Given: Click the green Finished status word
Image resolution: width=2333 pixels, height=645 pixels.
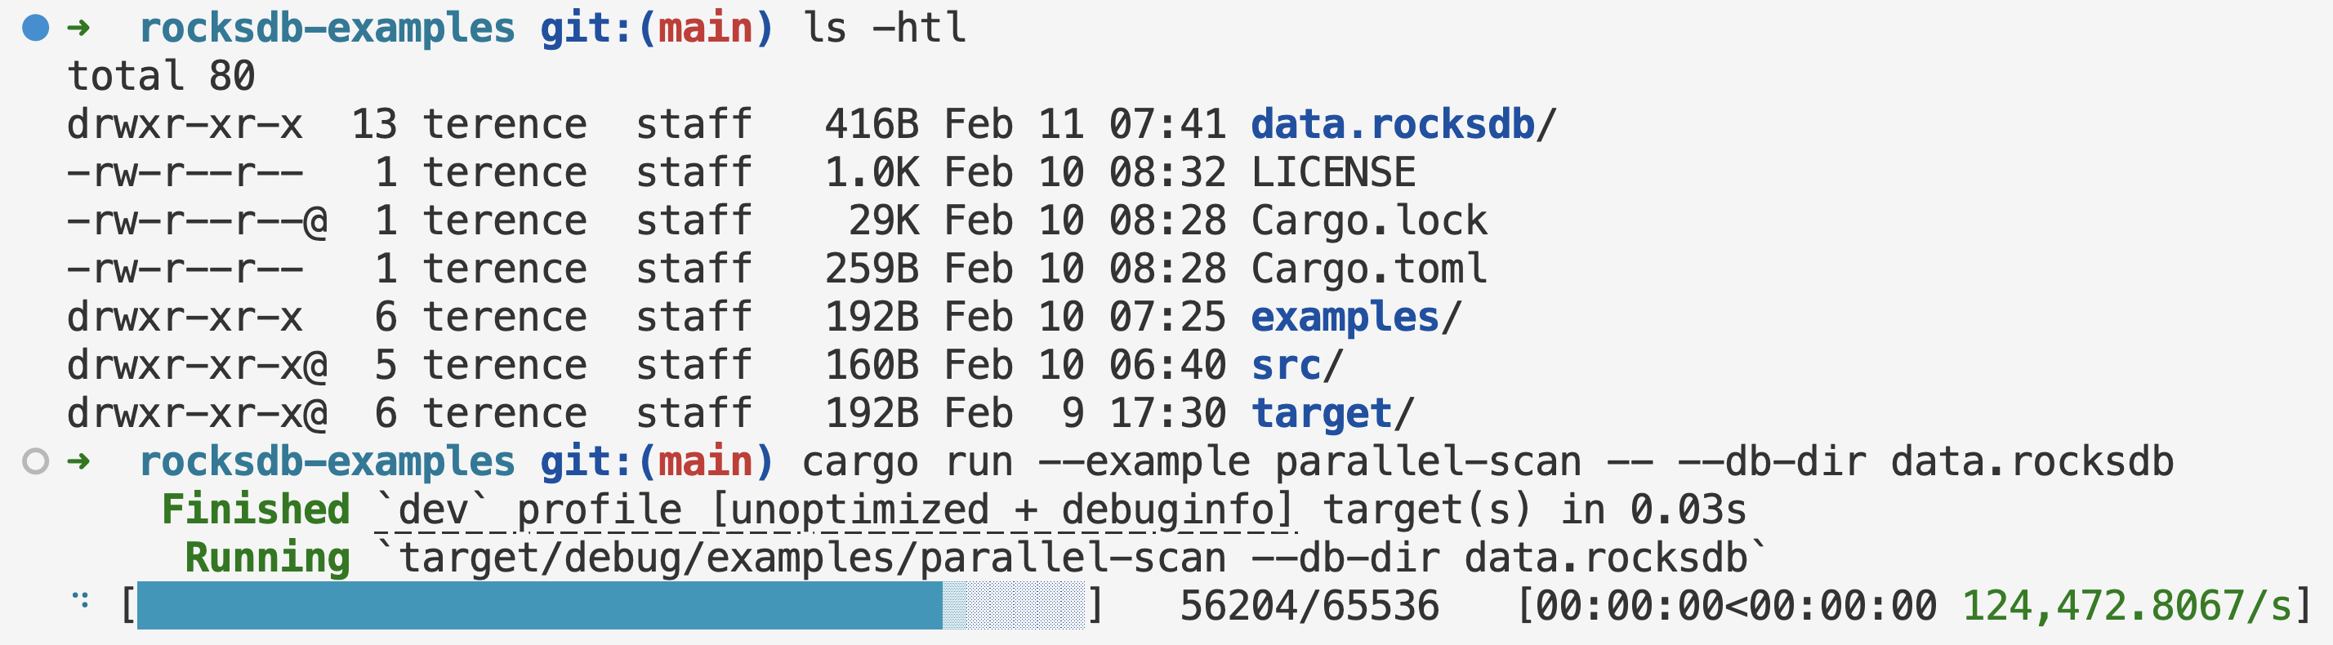Looking at the screenshot, I should pos(256,510).
